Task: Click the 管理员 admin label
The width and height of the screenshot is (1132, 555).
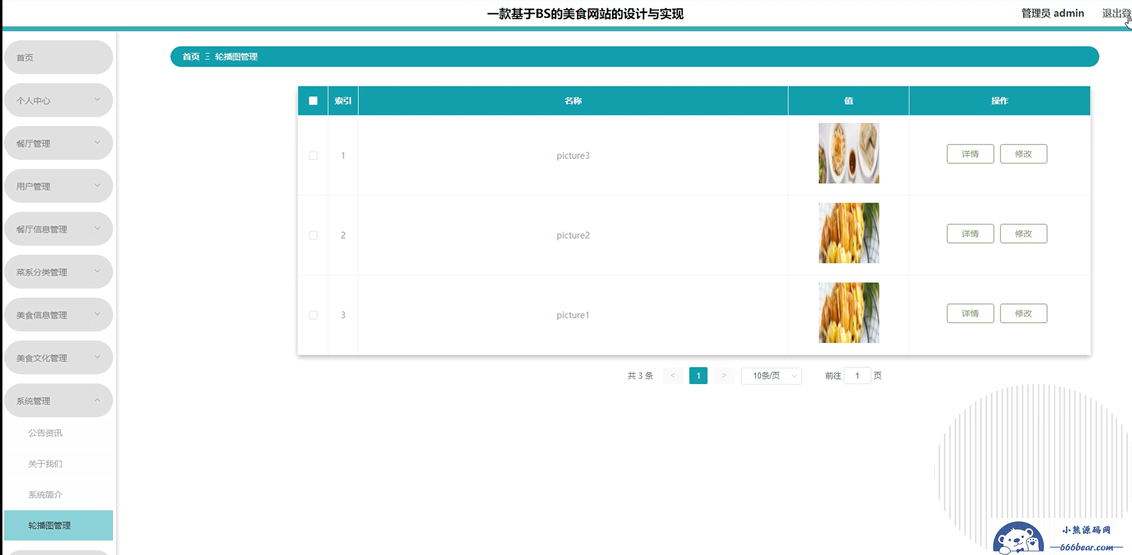Action: 1052,14
